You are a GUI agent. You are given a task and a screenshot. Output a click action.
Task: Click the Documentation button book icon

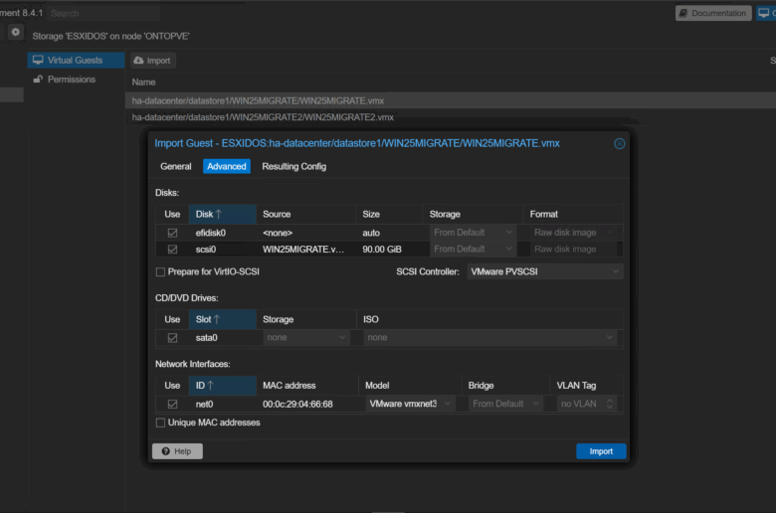click(682, 13)
